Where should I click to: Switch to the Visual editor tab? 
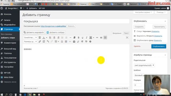point(117,33)
